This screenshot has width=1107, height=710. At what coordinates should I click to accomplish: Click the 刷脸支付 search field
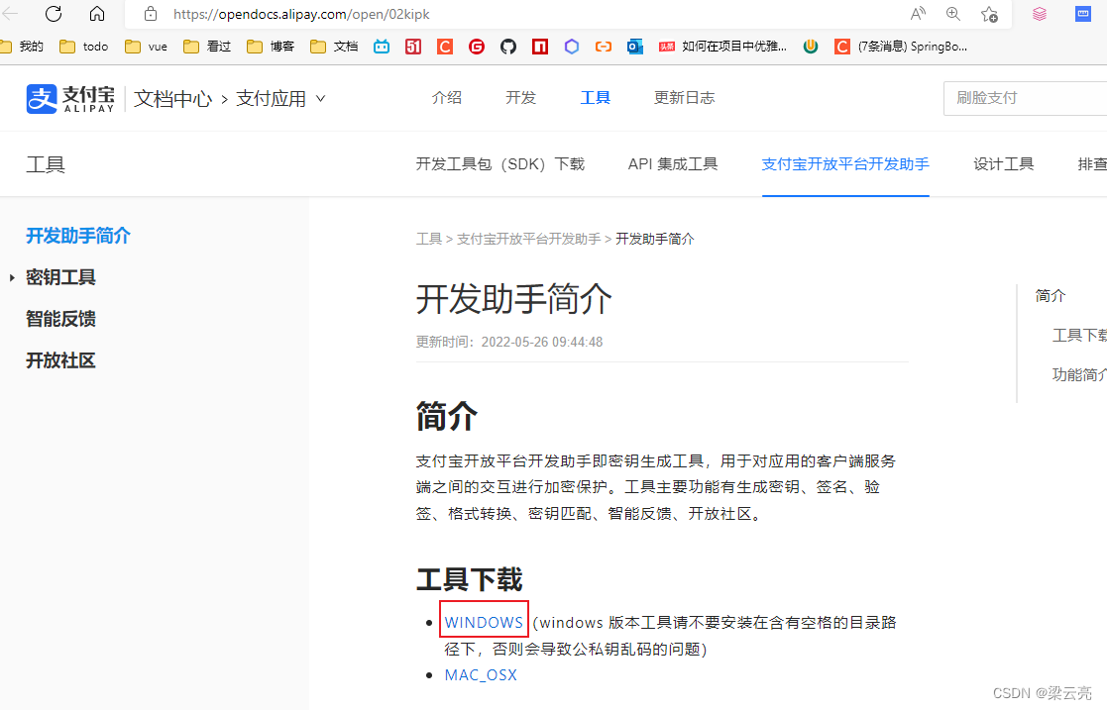click(1025, 98)
